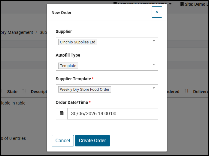
Task: Close the New Order dialog
Action: (157, 12)
